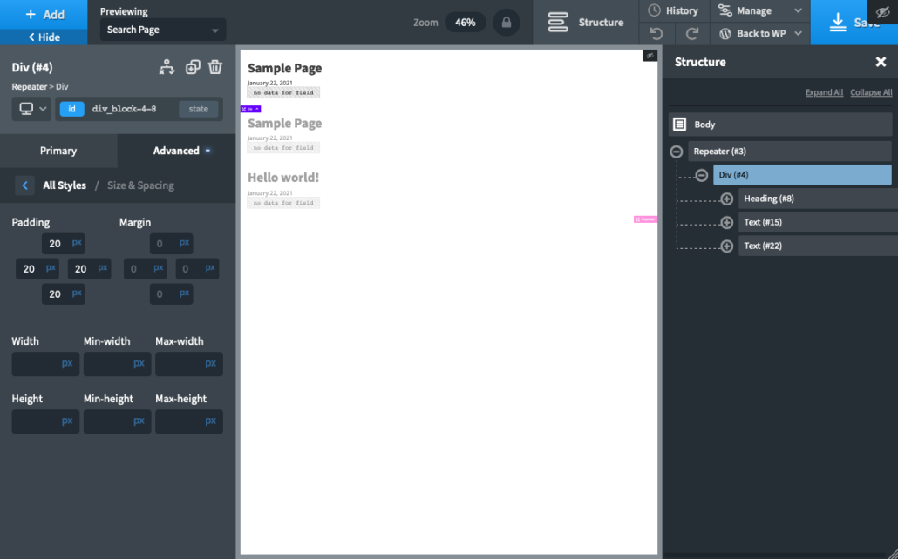The height and width of the screenshot is (559, 898).
Task: Click the duplicate icon for the Div
Action: pyautogui.click(x=192, y=66)
